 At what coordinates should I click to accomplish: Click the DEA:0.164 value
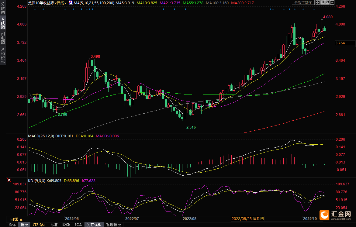[x=85, y=136]
